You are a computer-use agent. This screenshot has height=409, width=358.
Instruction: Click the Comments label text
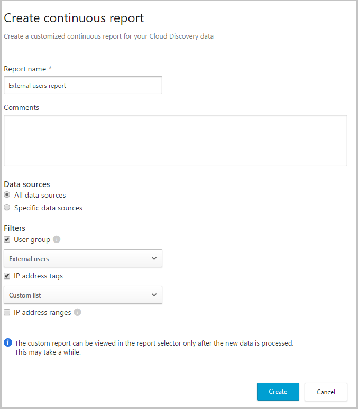[x=21, y=107]
